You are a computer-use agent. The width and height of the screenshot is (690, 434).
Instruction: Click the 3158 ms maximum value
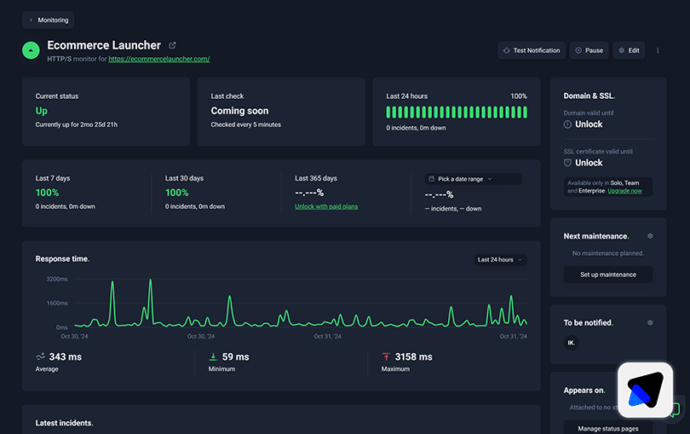(x=414, y=357)
